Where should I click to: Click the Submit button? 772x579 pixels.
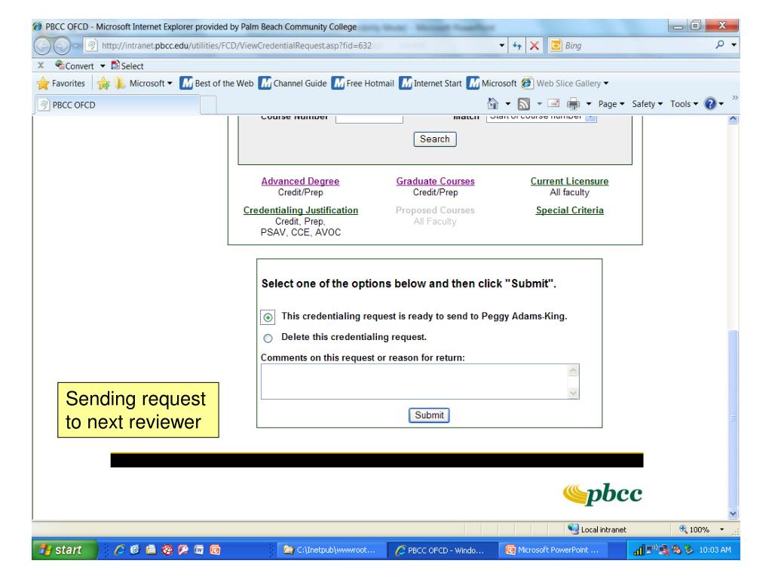click(x=429, y=415)
